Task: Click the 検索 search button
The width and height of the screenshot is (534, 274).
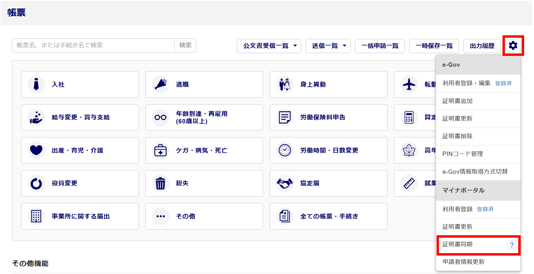Action: point(185,45)
